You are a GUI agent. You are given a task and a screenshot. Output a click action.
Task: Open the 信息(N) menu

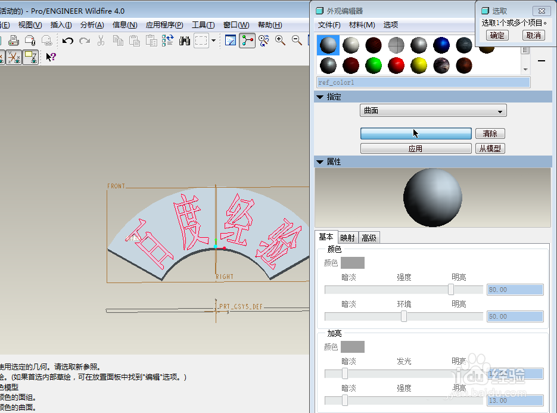point(125,25)
